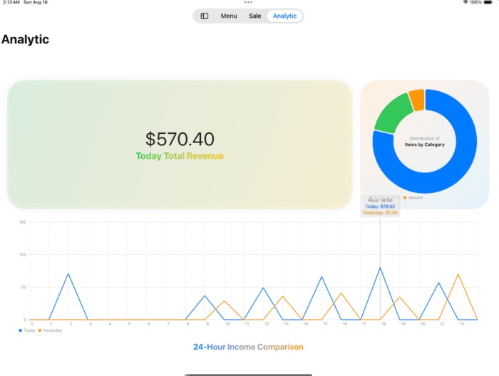Select the orange donut chart segment

pos(417,100)
